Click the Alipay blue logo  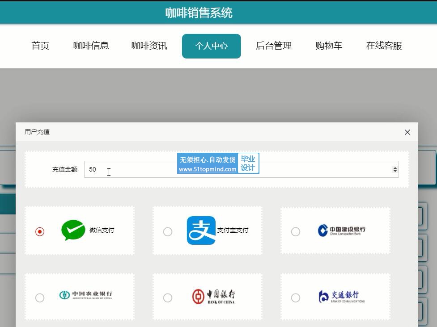click(x=201, y=231)
